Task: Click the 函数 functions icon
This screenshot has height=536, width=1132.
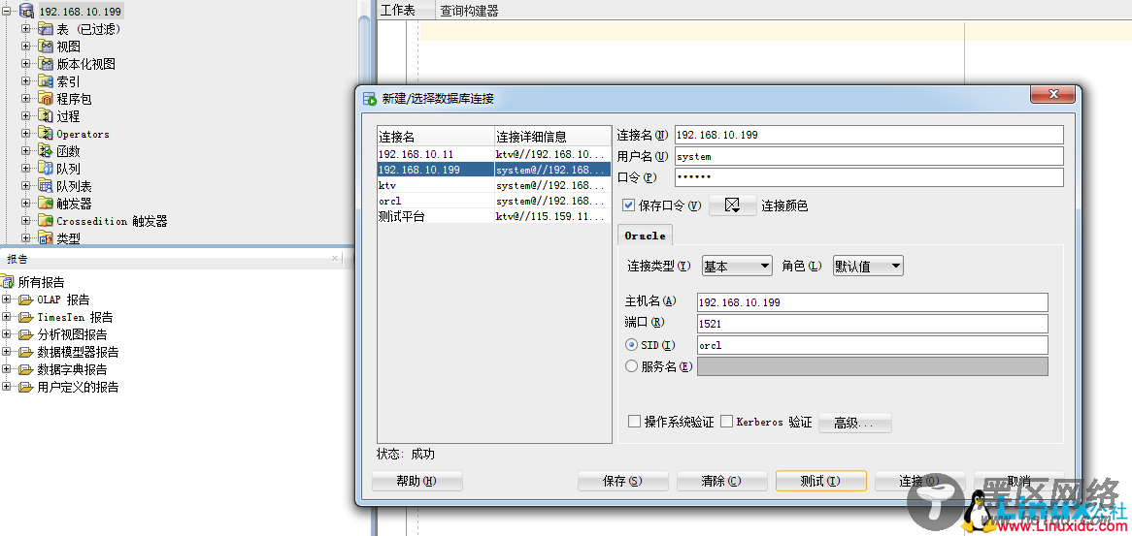Action: (x=46, y=151)
